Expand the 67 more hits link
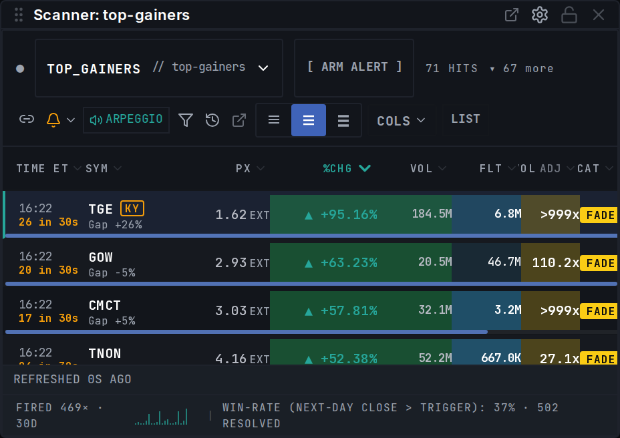 (x=522, y=68)
